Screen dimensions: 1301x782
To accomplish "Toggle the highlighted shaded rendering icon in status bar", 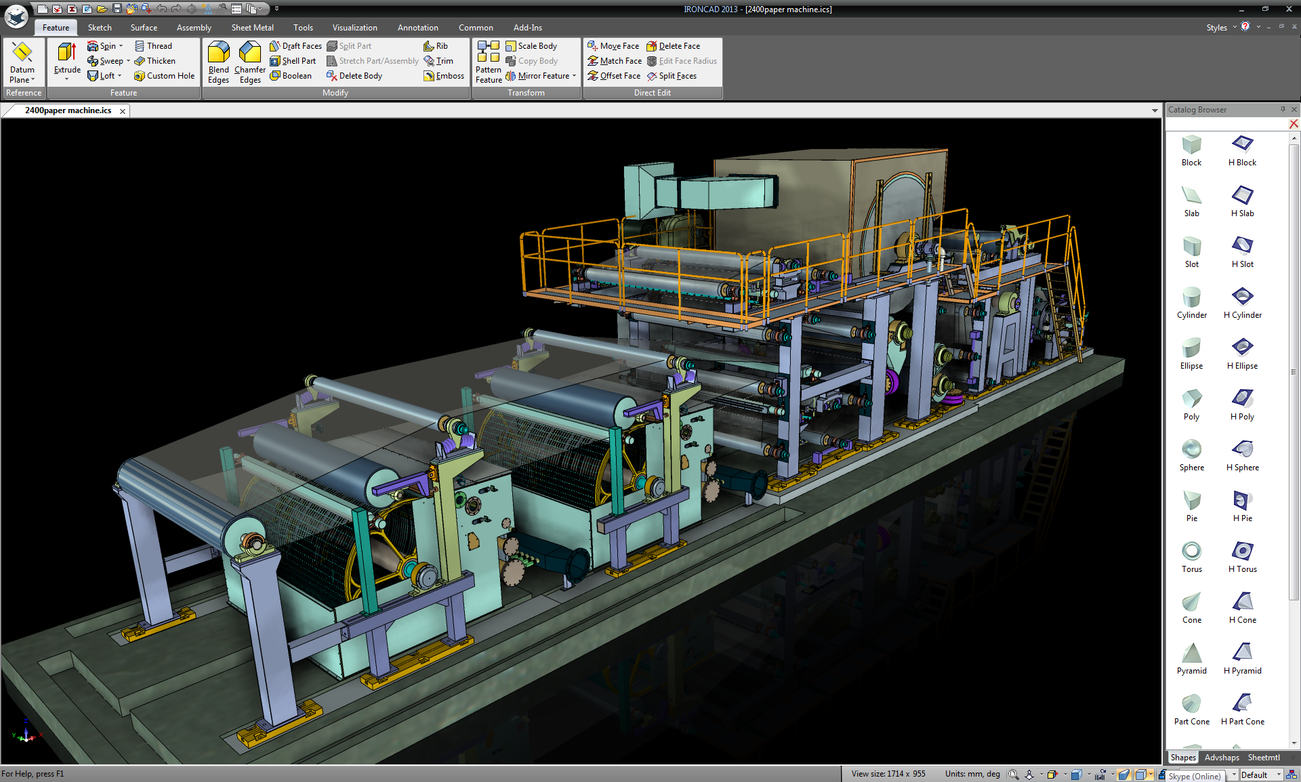I will coord(1123,775).
